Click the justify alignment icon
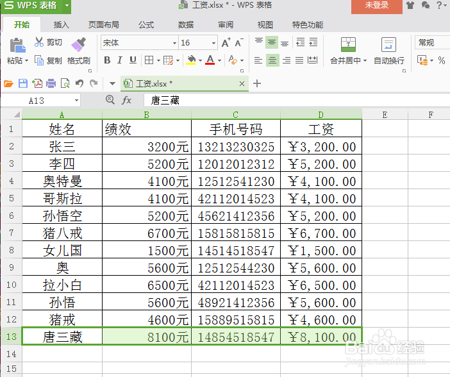The height and width of the screenshot is (377, 450). [299, 60]
